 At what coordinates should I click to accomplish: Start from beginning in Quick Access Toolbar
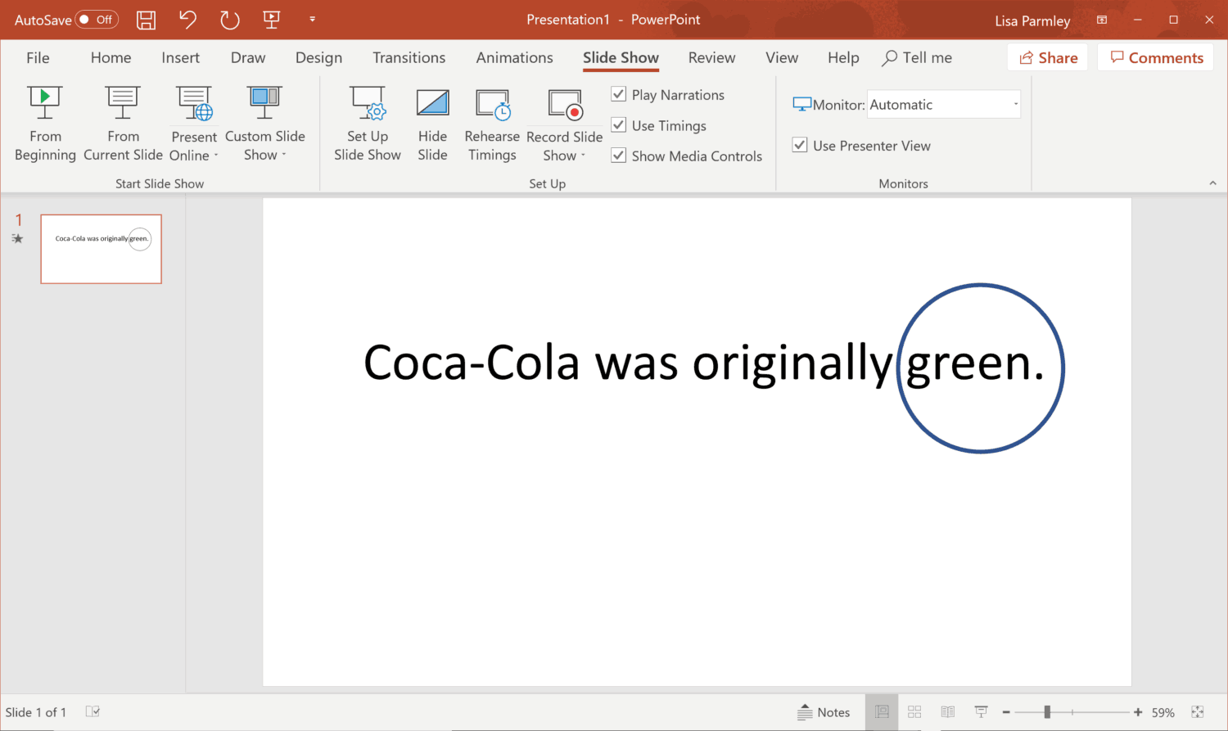tap(271, 20)
